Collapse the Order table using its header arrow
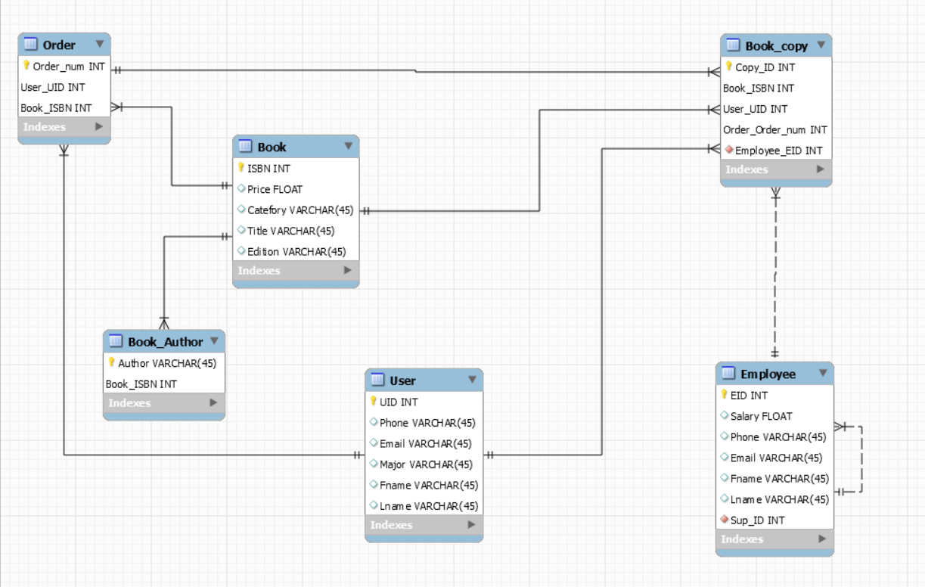 click(x=99, y=45)
